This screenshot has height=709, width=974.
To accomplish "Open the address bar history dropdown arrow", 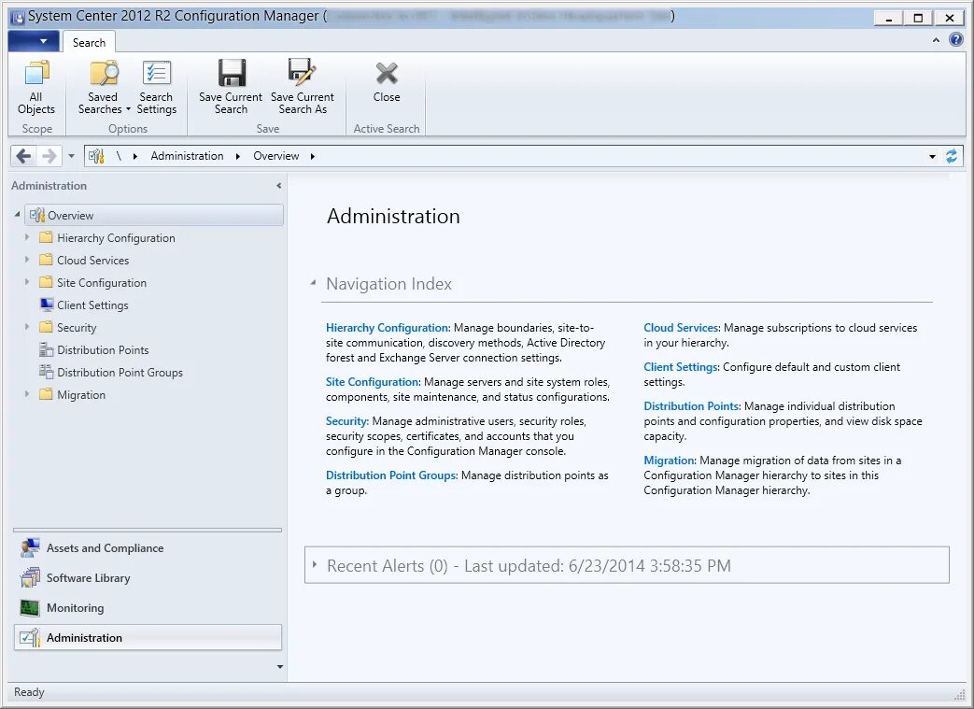I will 932,157.
